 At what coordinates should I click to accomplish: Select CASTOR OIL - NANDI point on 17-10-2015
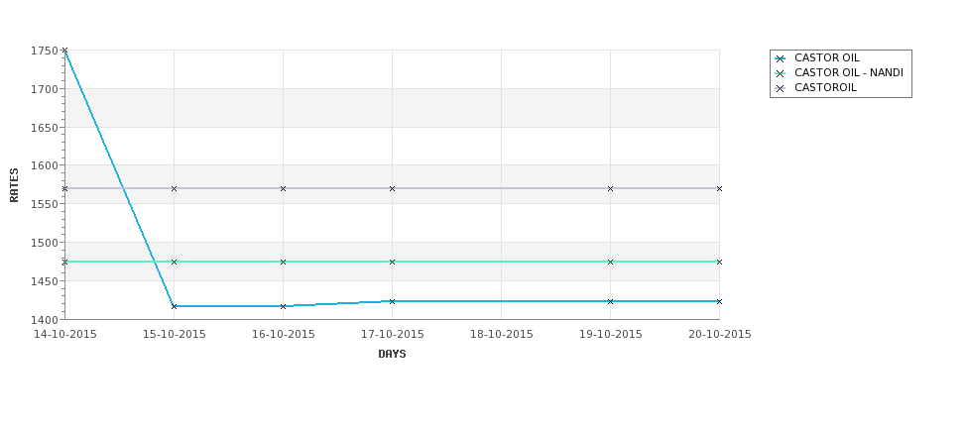392,262
